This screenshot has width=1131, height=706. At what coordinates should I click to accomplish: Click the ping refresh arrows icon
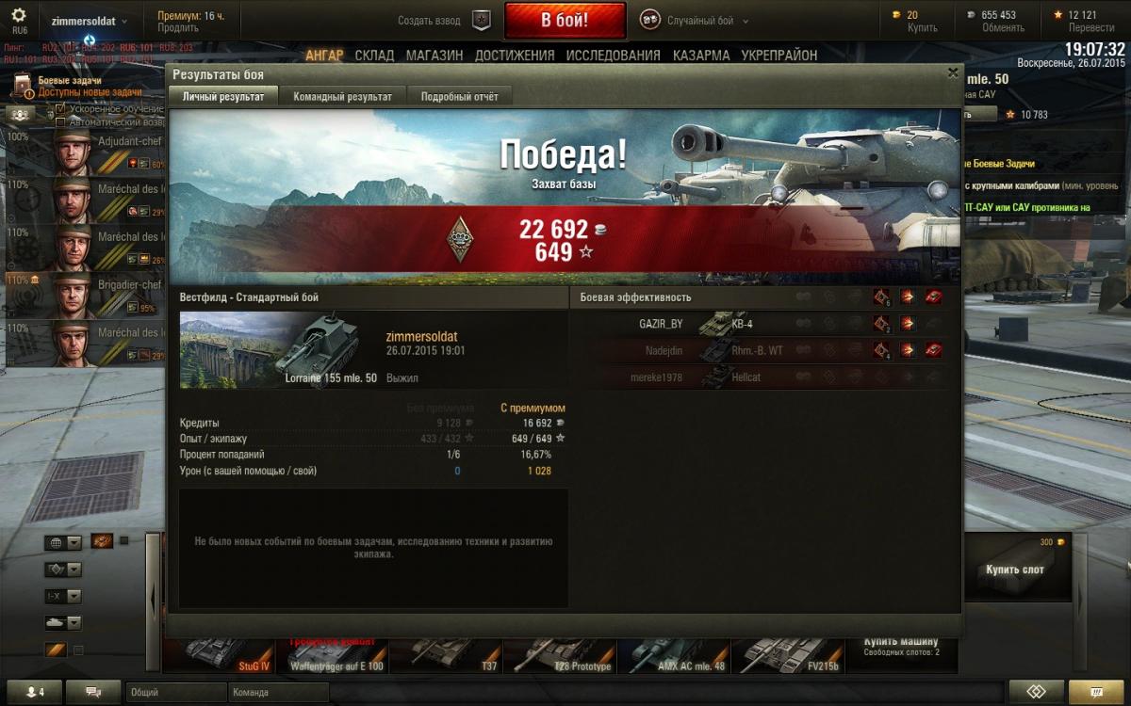click(x=89, y=40)
